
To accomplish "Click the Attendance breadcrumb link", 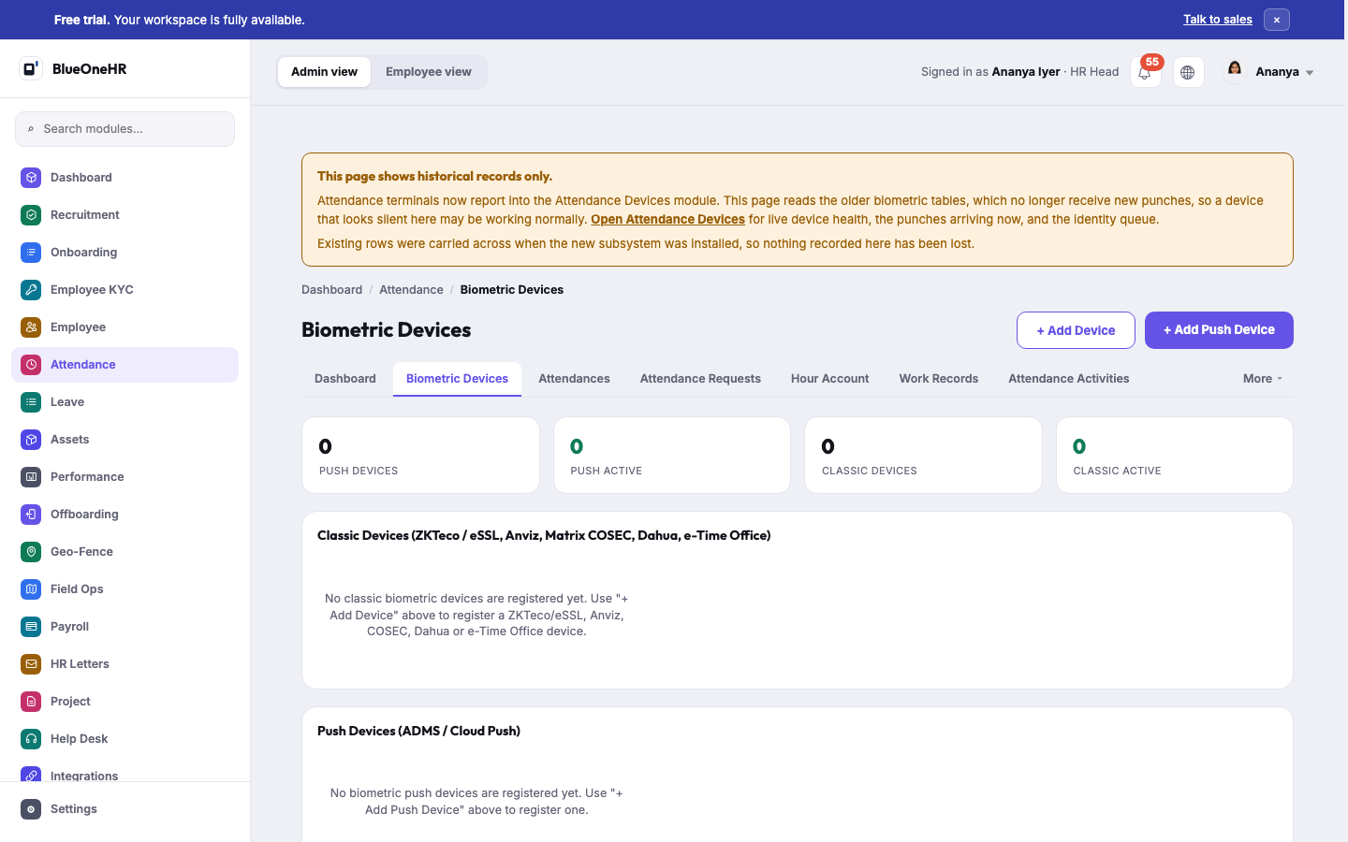I will [411, 290].
